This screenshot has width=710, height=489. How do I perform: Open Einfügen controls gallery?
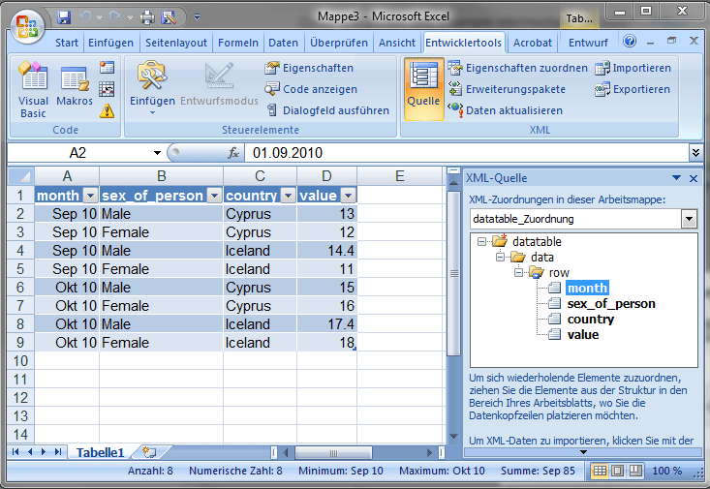click(152, 90)
